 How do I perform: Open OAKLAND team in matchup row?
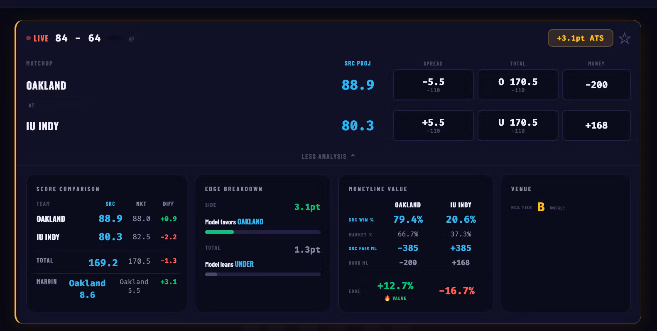pos(46,86)
